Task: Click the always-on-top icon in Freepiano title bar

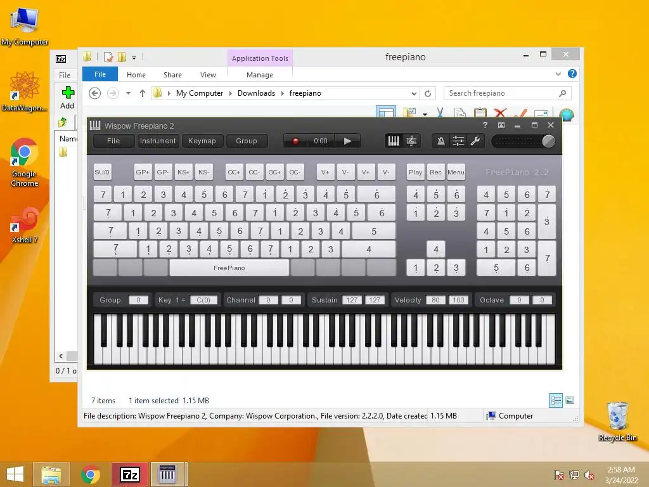Action: coord(501,125)
